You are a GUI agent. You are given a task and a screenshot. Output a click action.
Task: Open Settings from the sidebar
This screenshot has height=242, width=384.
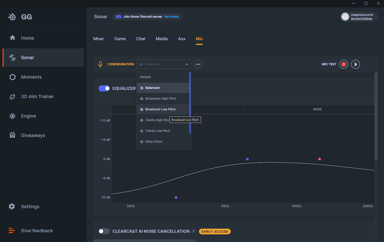(x=43, y=206)
